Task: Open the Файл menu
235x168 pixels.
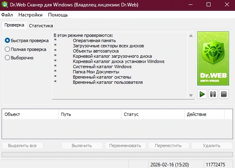Action: 7,15
